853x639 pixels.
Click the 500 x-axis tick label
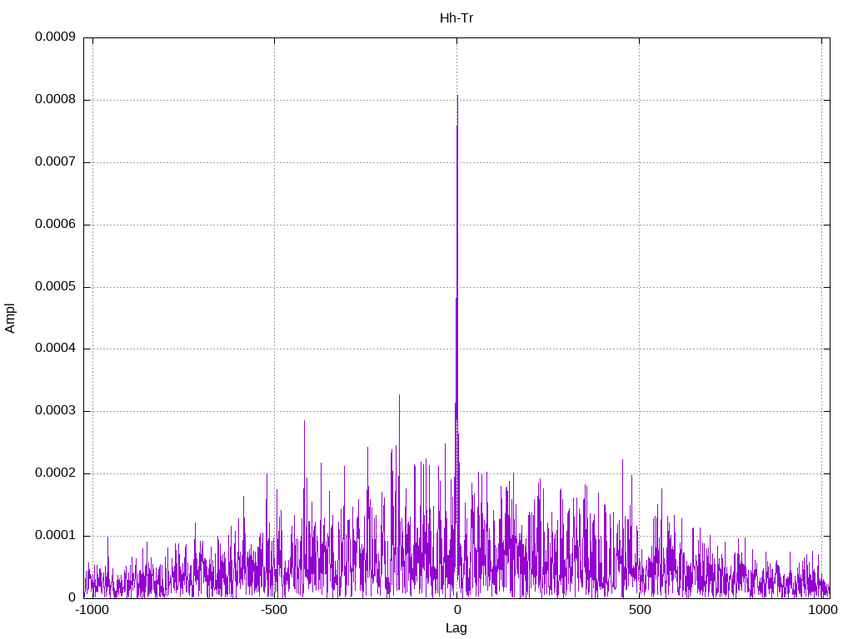[640, 610]
